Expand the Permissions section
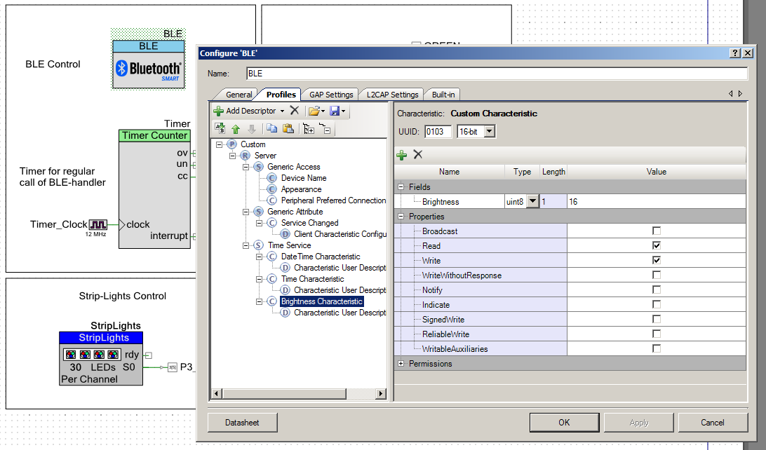This screenshot has width=766, height=450. click(401, 364)
